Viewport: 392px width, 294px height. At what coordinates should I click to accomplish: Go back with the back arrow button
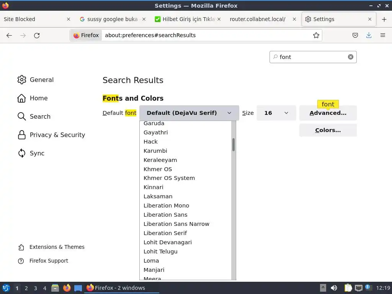click(x=9, y=36)
